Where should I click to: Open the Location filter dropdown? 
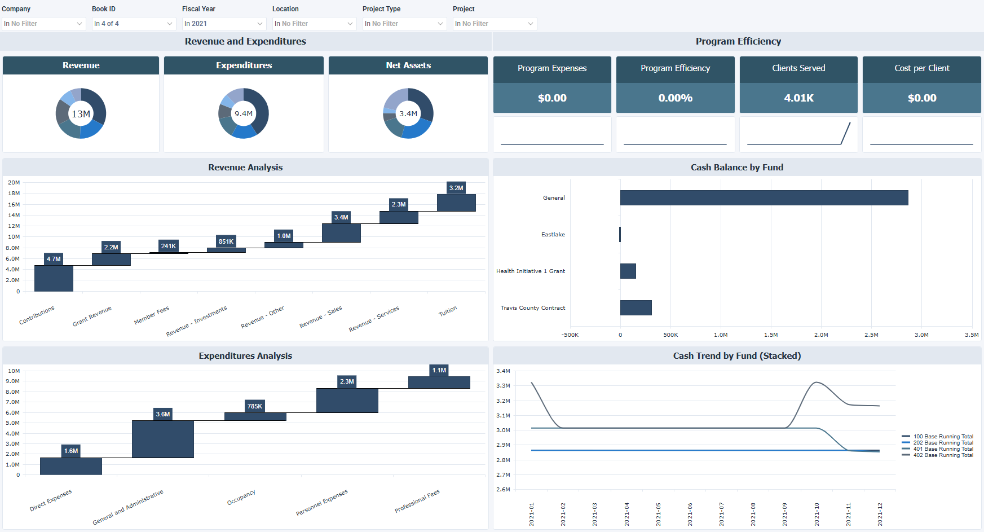pos(314,24)
